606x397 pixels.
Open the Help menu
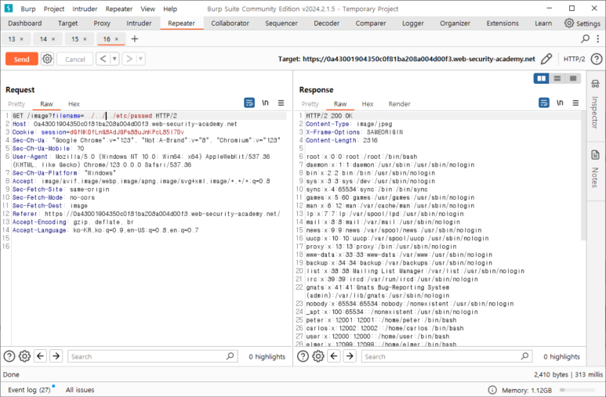tap(170, 9)
